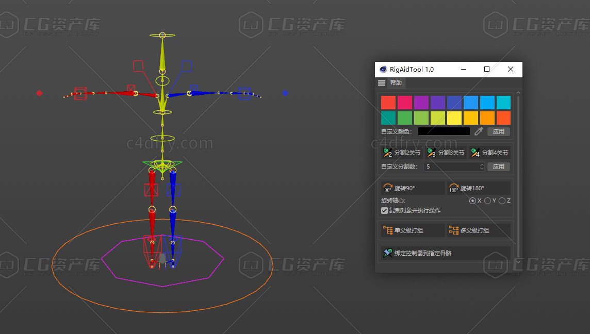Pick the yellow color swatch
This screenshot has height=334, width=590.
coord(454,118)
